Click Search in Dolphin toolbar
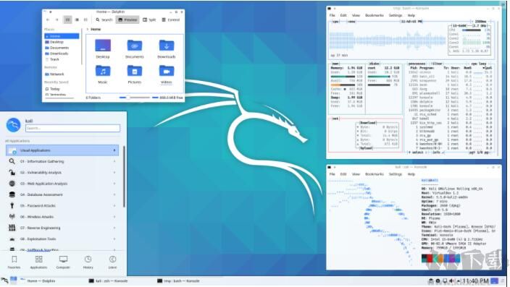Image resolution: width=510 pixels, height=287 pixels. pos(104,20)
